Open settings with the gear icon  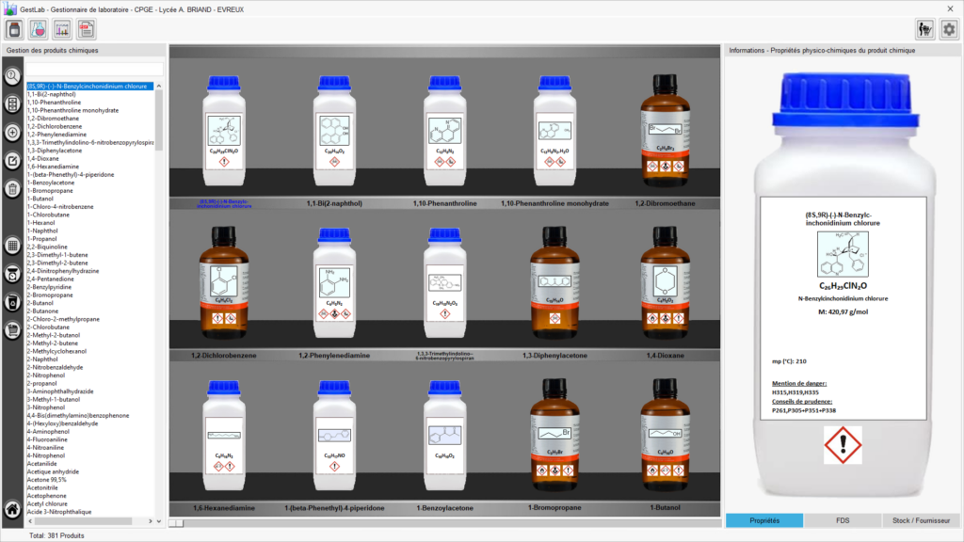click(x=948, y=29)
